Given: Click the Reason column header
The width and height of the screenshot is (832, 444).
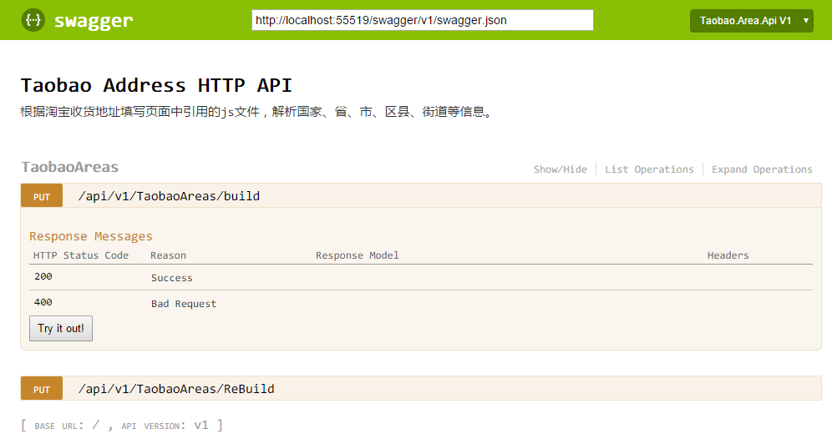Looking at the screenshot, I should (x=168, y=255).
